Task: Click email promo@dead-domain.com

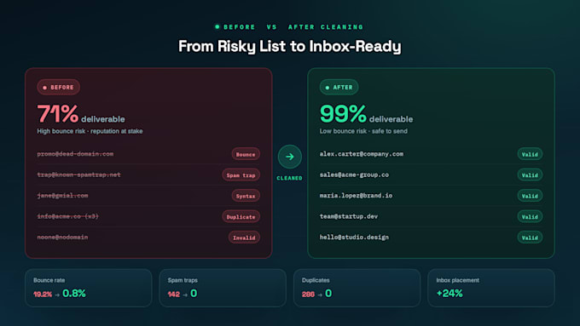Action: (75, 154)
